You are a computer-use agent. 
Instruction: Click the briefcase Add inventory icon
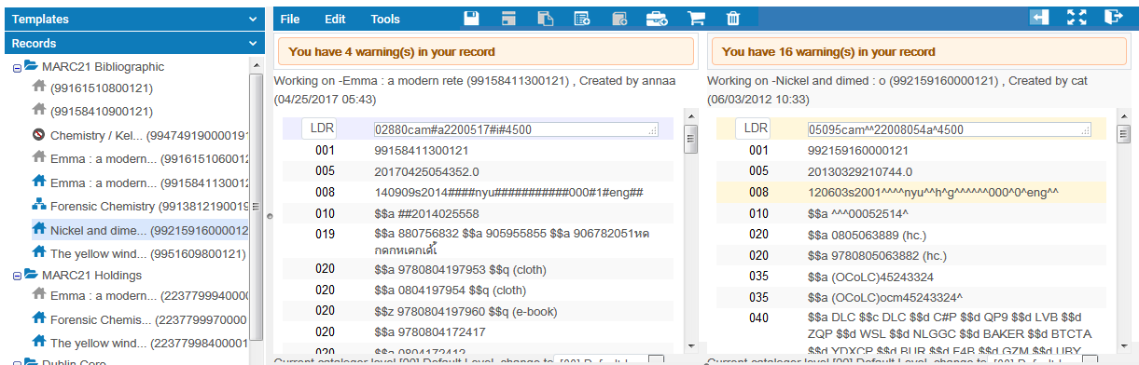[657, 18]
